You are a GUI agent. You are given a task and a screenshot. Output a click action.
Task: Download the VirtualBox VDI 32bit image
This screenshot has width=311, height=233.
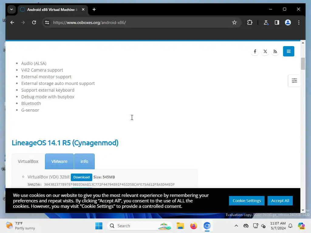click(x=81, y=177)
